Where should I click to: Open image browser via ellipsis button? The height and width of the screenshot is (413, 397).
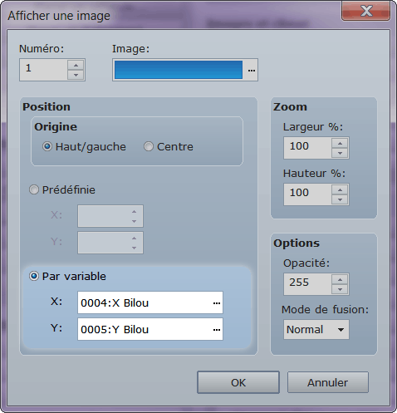[x=251, y=70]
